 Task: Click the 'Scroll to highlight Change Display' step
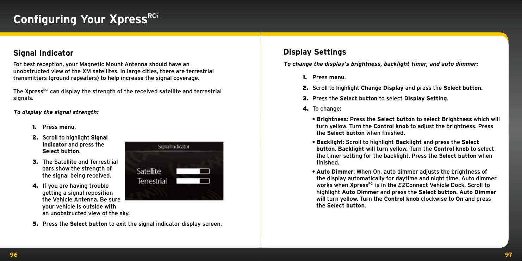pos(392,88)
